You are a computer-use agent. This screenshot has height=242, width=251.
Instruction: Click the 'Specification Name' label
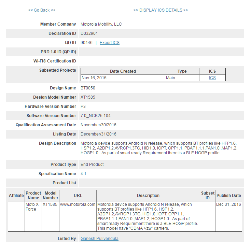[x=57, y=174]
